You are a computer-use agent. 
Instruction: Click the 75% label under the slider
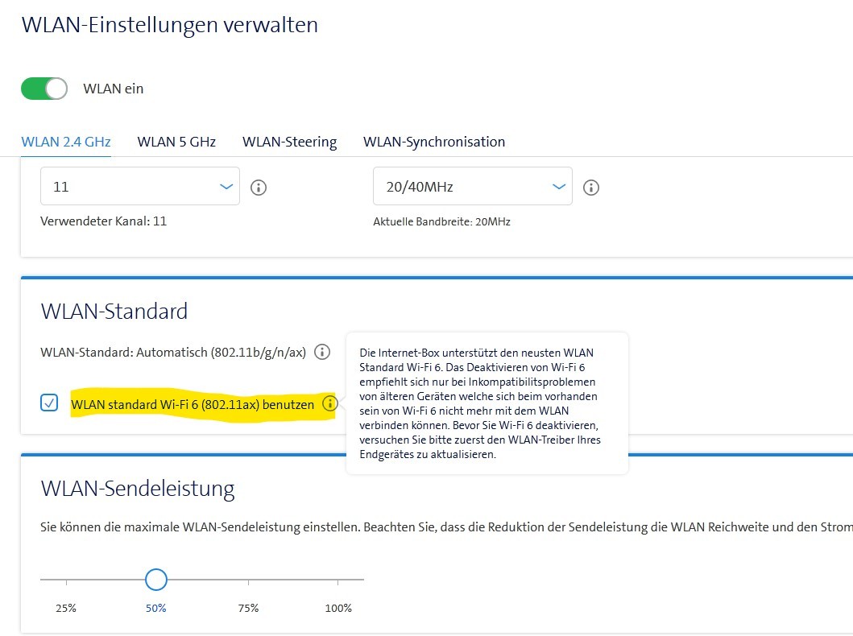coord(247,608)
